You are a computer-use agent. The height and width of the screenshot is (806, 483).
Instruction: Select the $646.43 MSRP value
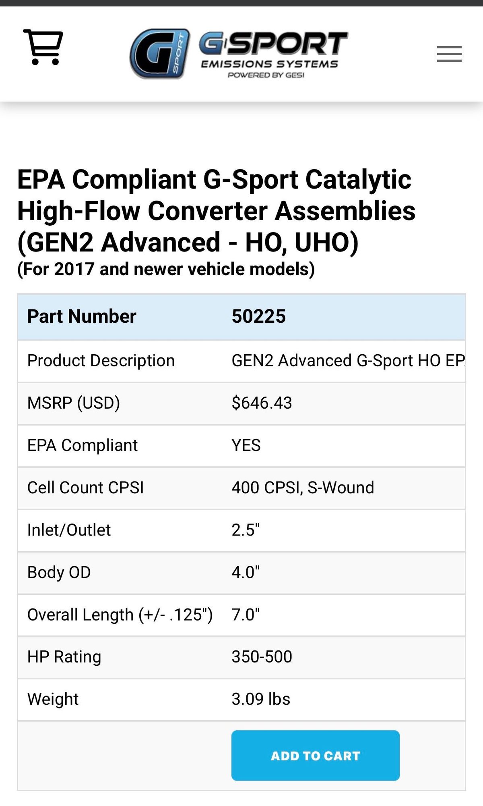262,403
